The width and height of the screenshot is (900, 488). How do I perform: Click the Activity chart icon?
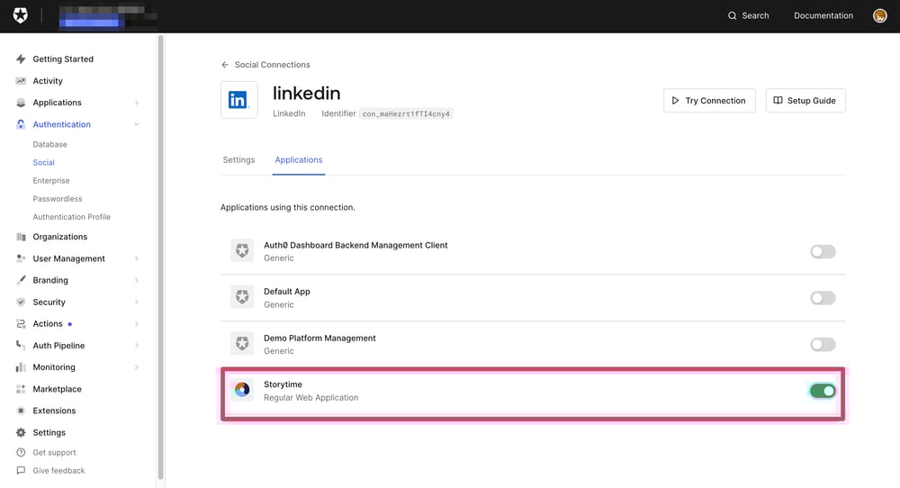[x=21, y=81]
